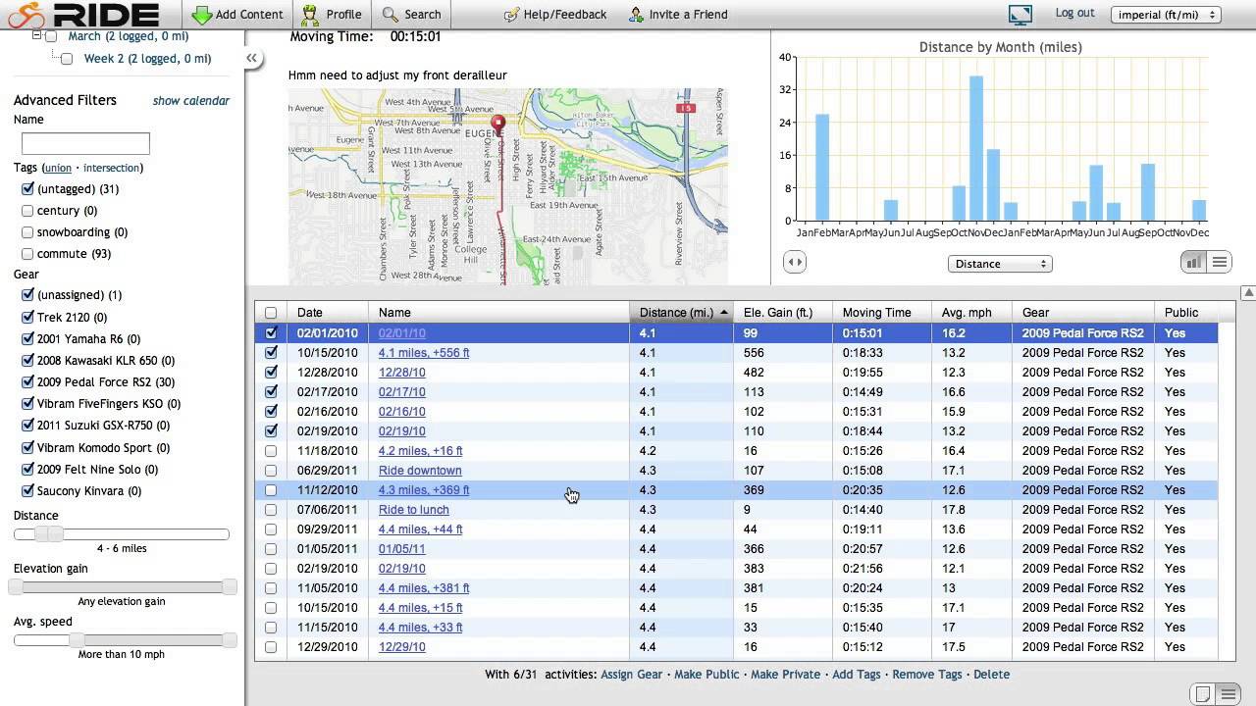Collapse the March tree node

tap(36, 35)
